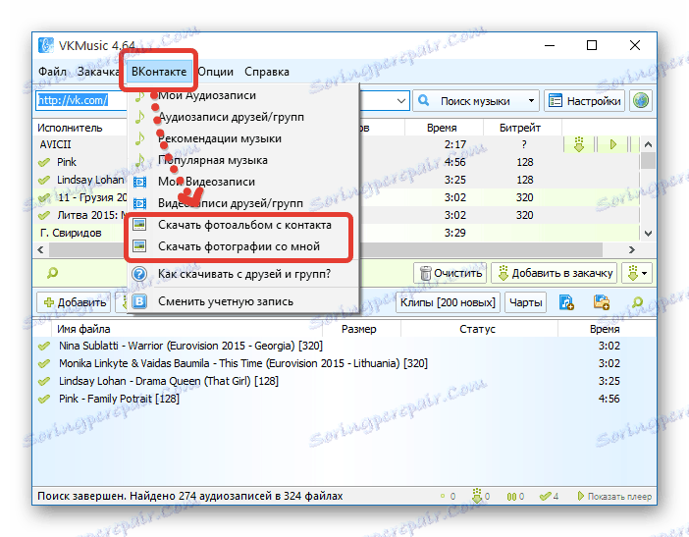The image size is (689, 537).
Task: Select Рекомендации музыки entry
Action: pyautogui.click(x=243, y=138)
